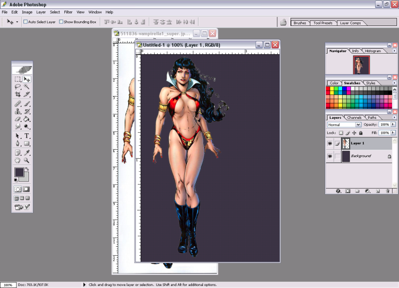Screen dimensions: 399x288
Task: Click the layer mask button in Layers panel
Action: (348, 191)
